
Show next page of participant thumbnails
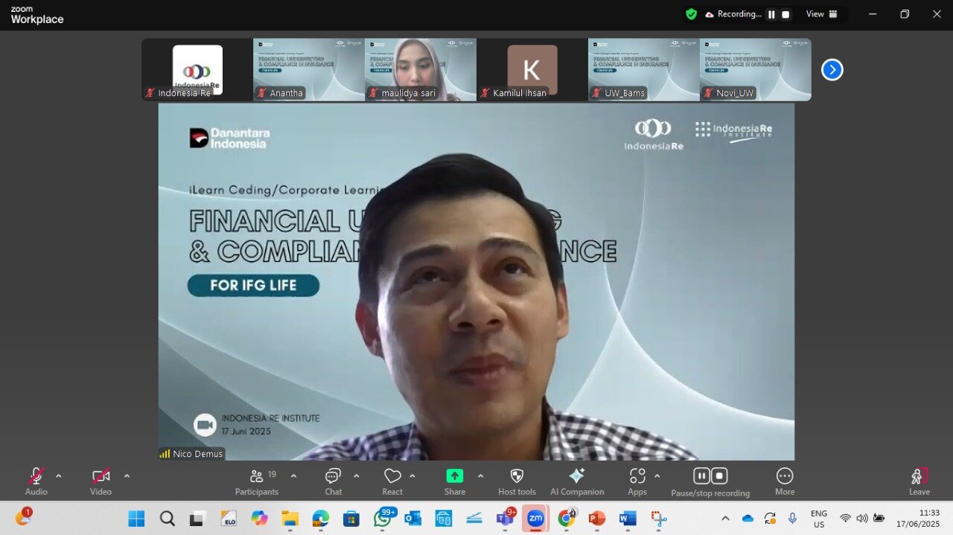pos(832,70)
